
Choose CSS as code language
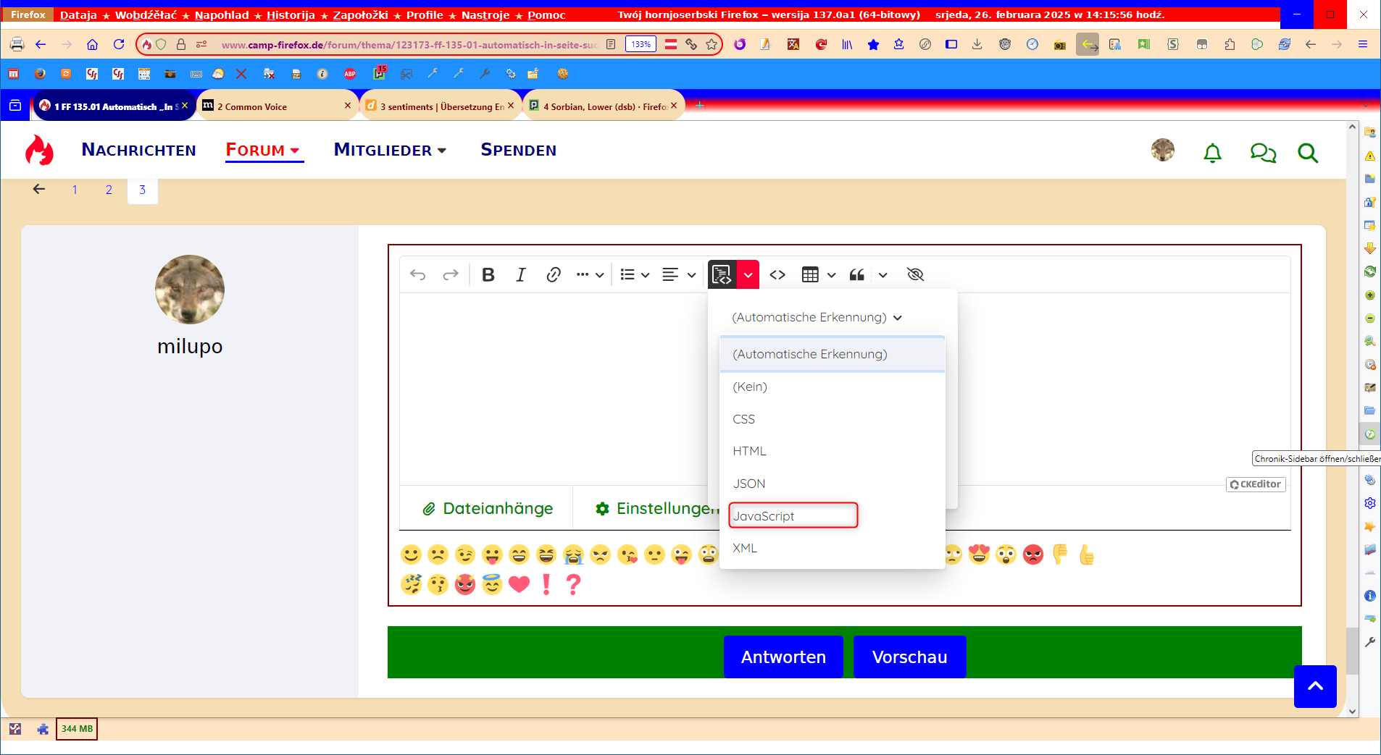pos(833,419)
